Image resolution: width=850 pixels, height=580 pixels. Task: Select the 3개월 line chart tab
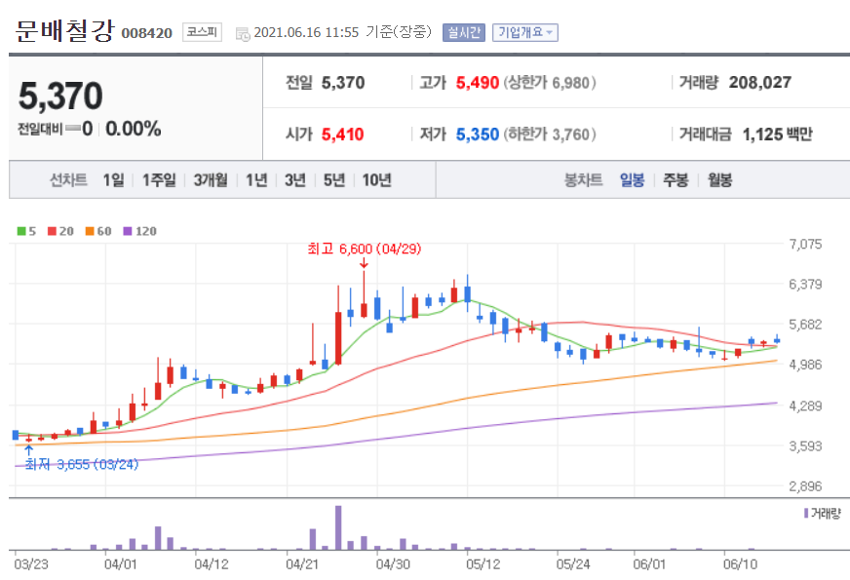[x=211, y=179]
